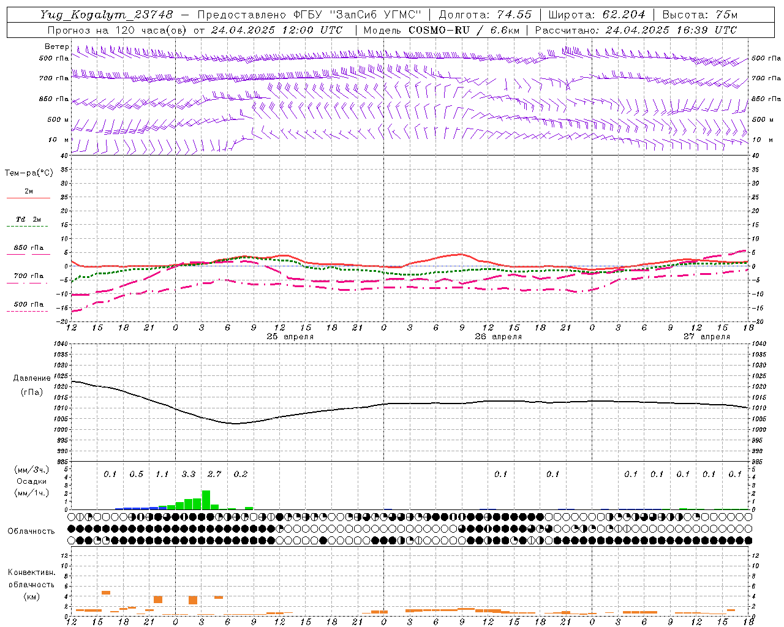The width and height of the screenshot is (784, 627).
Task: Click the 3.3 precipitation total
Action: click(189, 474)
